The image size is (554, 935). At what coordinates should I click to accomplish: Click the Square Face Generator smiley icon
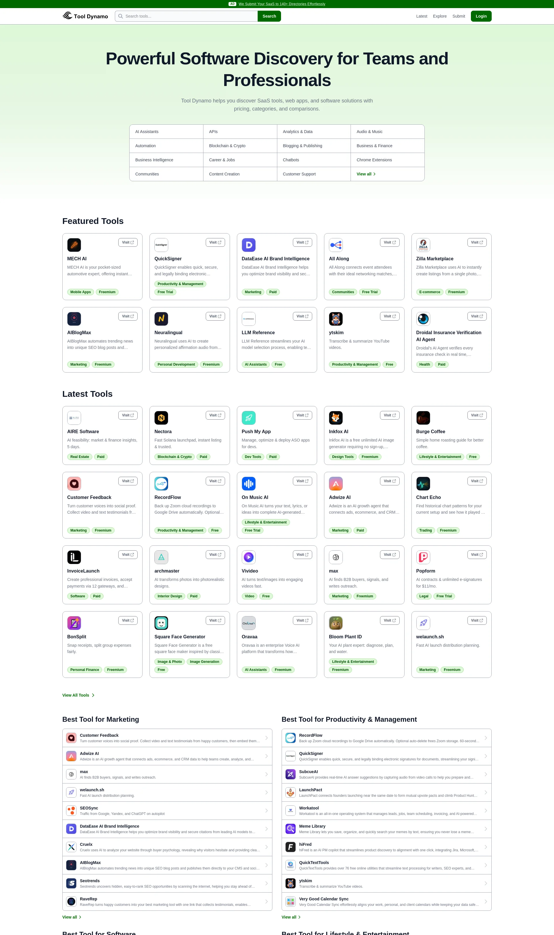click(161, 623)
